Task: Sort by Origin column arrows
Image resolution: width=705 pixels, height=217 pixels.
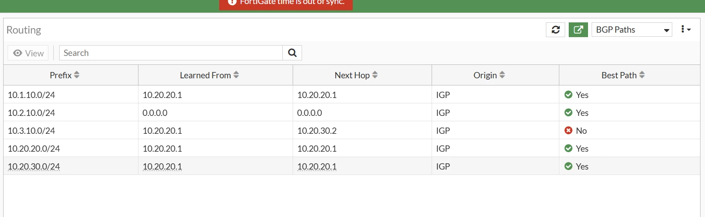Action: coord(502,75)
